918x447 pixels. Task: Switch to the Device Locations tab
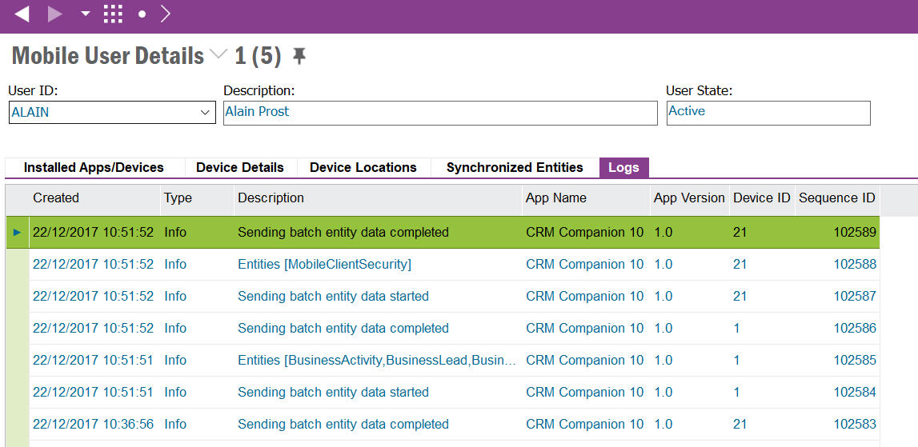click(x=363, y=167)
